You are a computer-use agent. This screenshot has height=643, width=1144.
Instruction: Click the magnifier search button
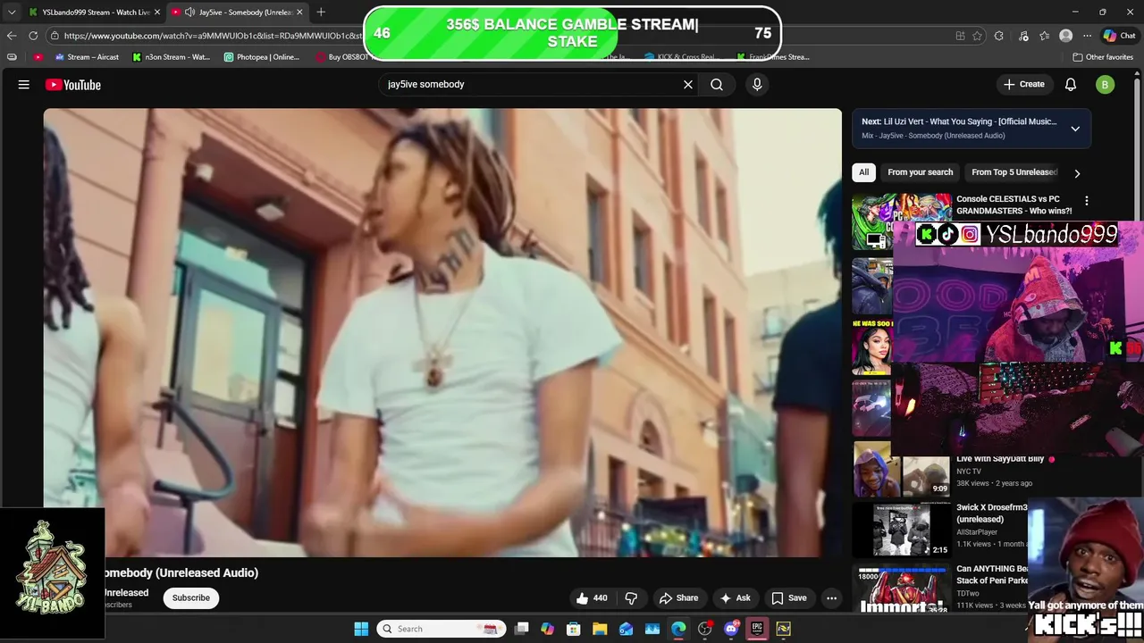(717, 85)
